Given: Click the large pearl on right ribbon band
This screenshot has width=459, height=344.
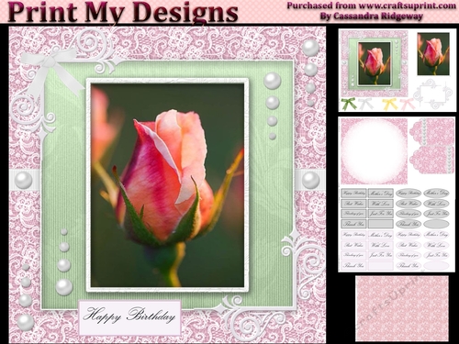Looking at the screenshot, I should (x=310, y=180).
